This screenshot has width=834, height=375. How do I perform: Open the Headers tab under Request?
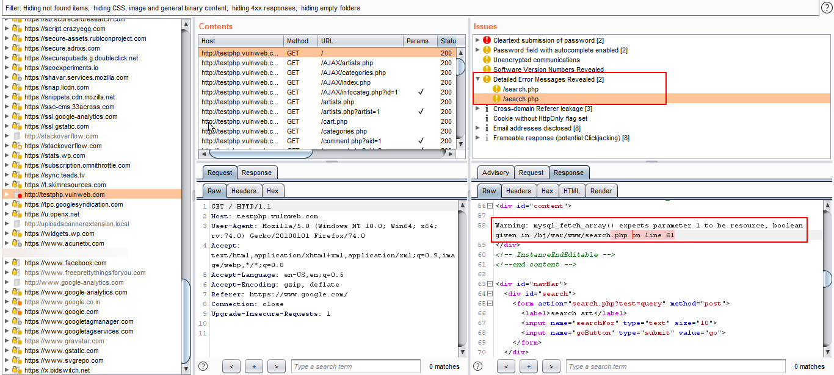coord(244,191)
